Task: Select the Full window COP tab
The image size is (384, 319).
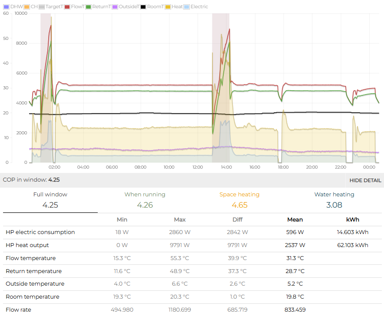Action: 50,200
